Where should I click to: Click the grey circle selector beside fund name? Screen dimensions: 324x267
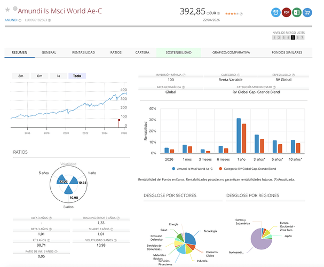(x=15, y=9)
